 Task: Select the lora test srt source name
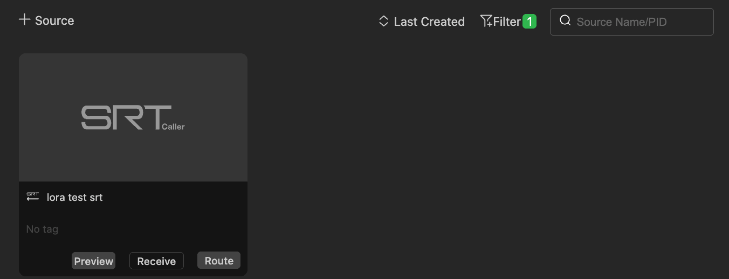[74, 197]
